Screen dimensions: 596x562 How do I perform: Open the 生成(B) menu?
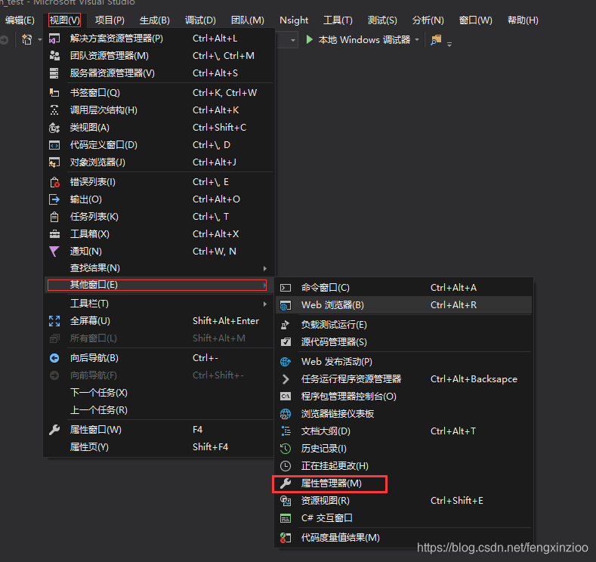[x=155, y=20]
